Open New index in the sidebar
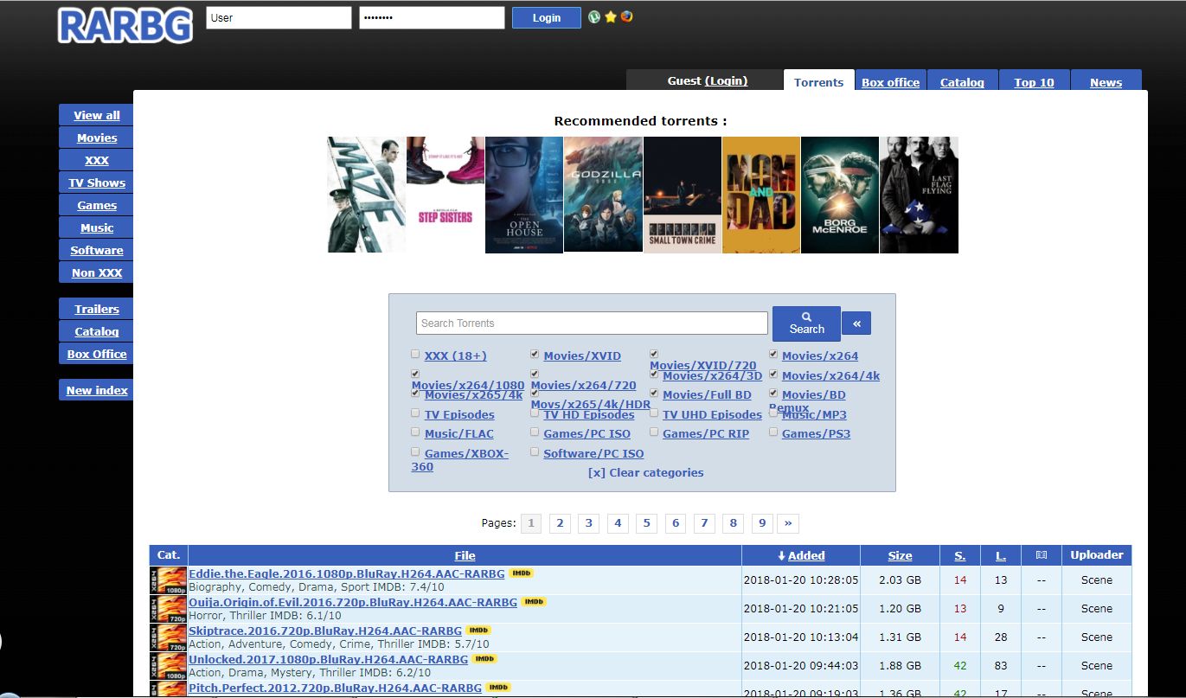 click(96, 390)
